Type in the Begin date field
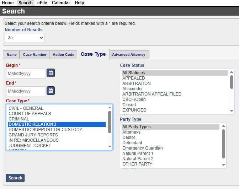Viewport: 239px width, 189px height. coord(26,74)
